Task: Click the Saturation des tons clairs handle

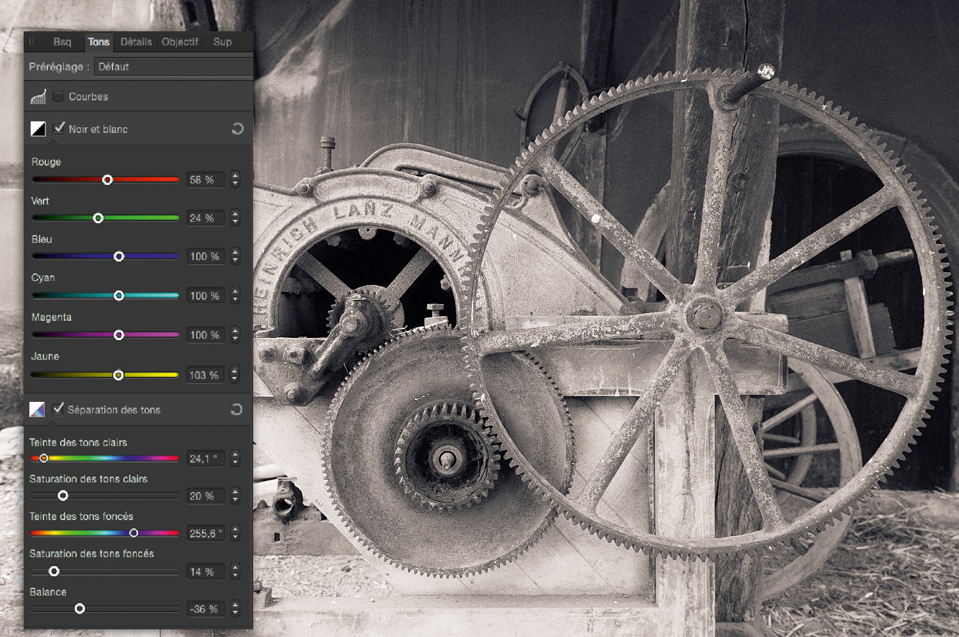Action: pyautogui.click(x=63, y=495)
